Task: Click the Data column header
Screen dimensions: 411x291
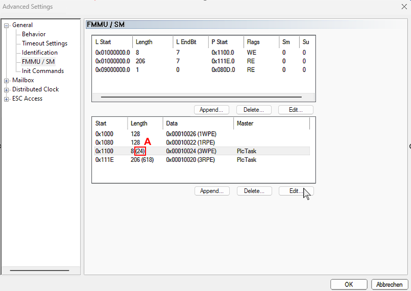Action: (x=198, y=123)
